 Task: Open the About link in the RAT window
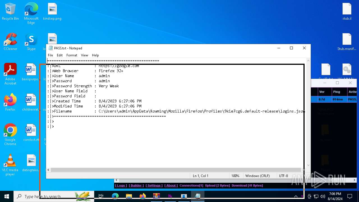coord(171,185)
